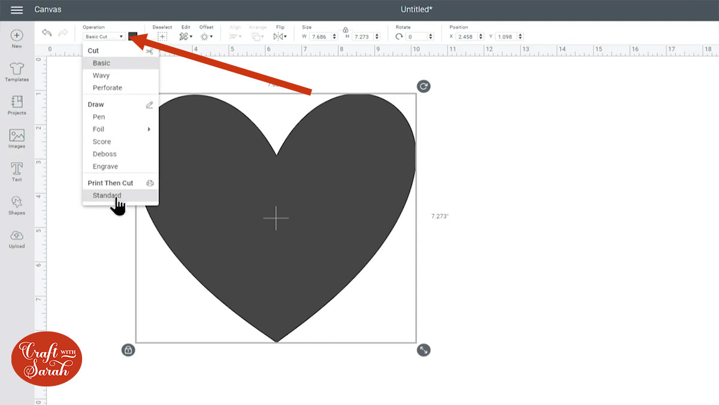
Task: Expand the Operation Basic Cut dropdown
Action: pos(104,36)
